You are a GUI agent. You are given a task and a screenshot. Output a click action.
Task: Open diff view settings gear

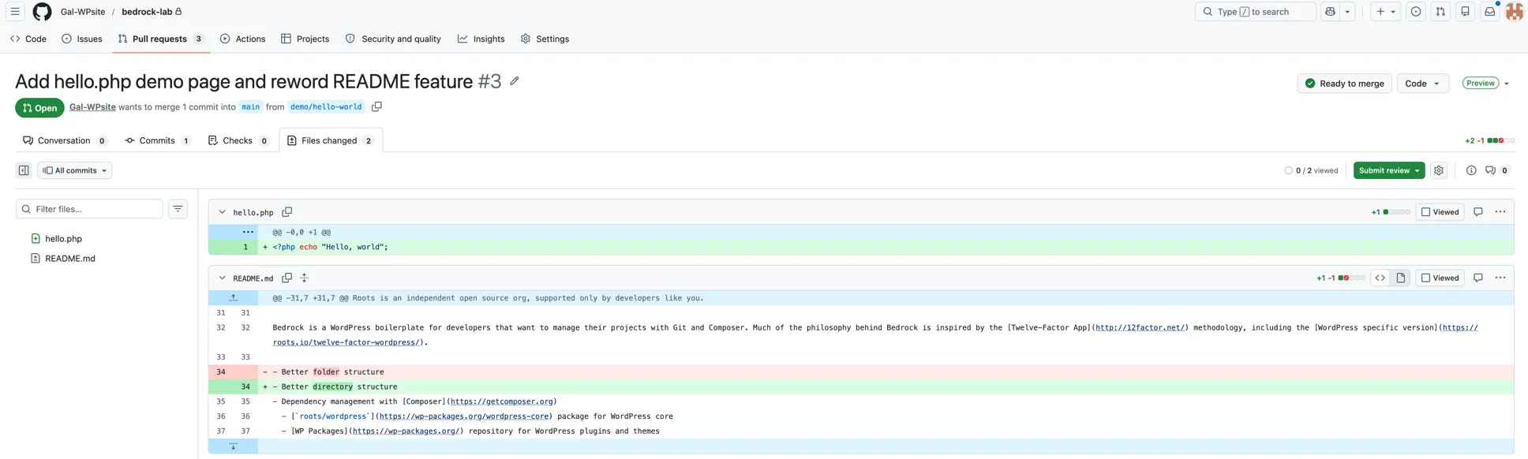point(1439,170)
